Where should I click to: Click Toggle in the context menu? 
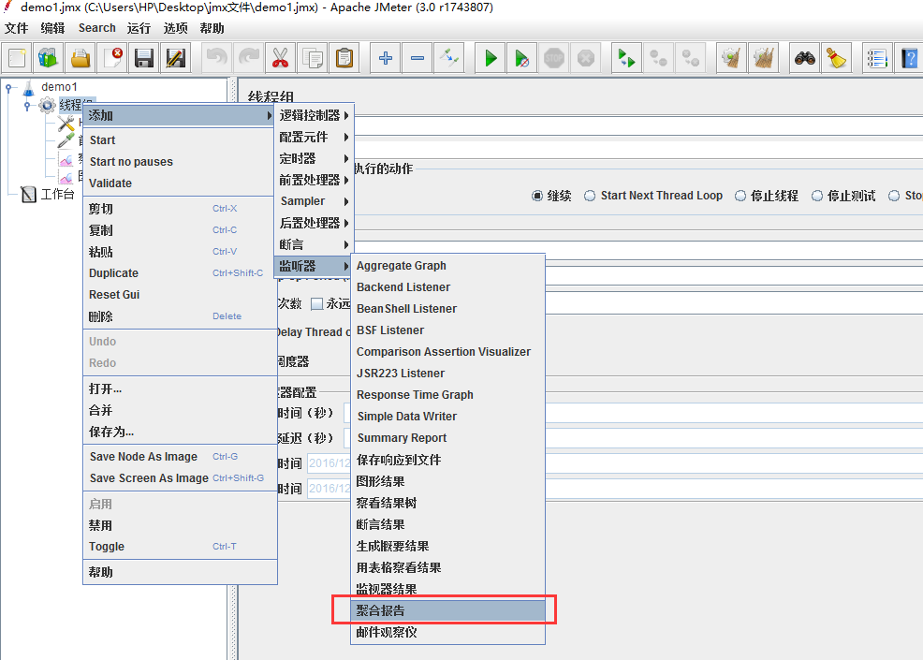(180, 547)
